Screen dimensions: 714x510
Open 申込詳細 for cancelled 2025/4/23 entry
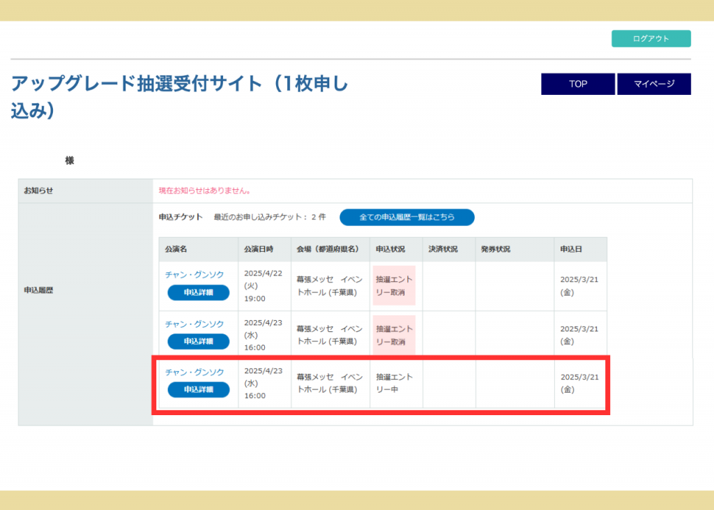pos(198,341)
